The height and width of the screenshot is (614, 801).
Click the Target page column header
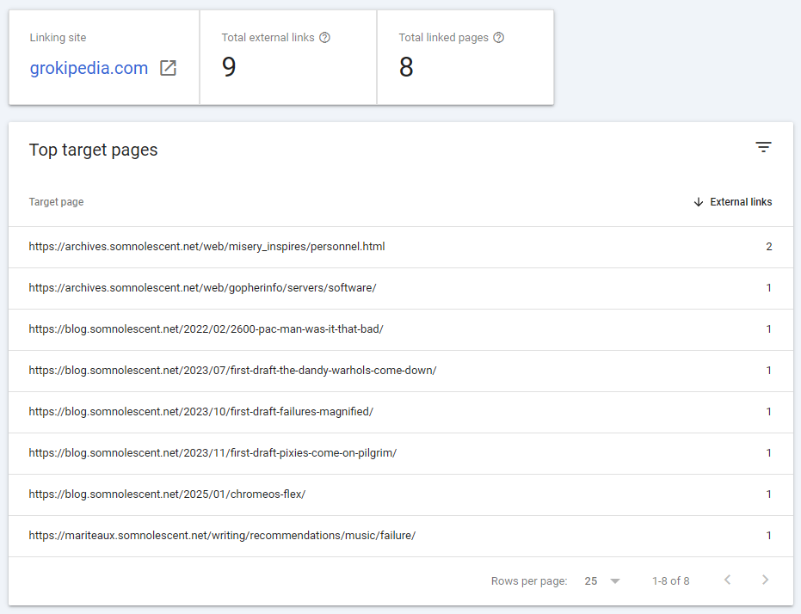pos(56,202)
